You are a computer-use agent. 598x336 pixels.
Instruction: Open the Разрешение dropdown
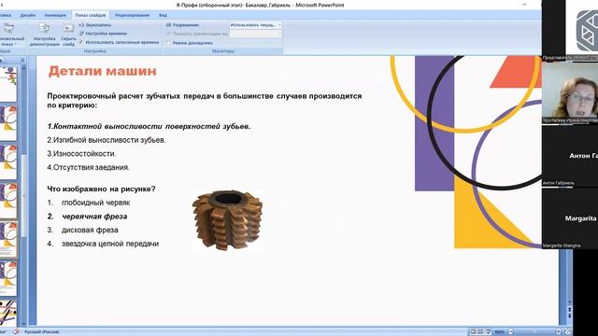(x=255, y=25)
